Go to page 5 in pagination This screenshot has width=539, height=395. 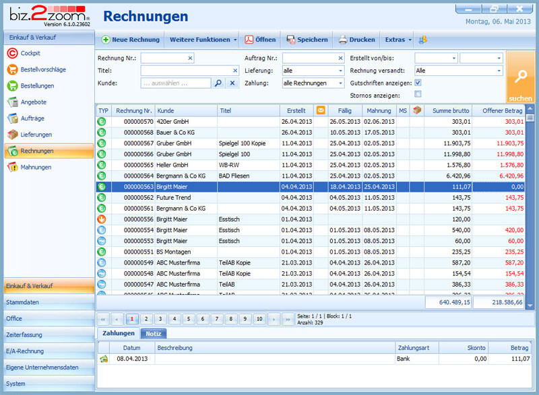point(188,319)
